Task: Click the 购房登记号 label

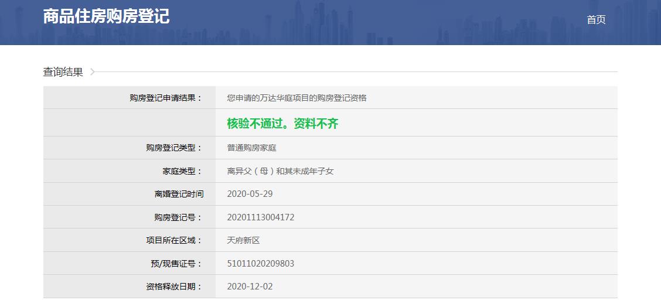Action: pos(178,217)
